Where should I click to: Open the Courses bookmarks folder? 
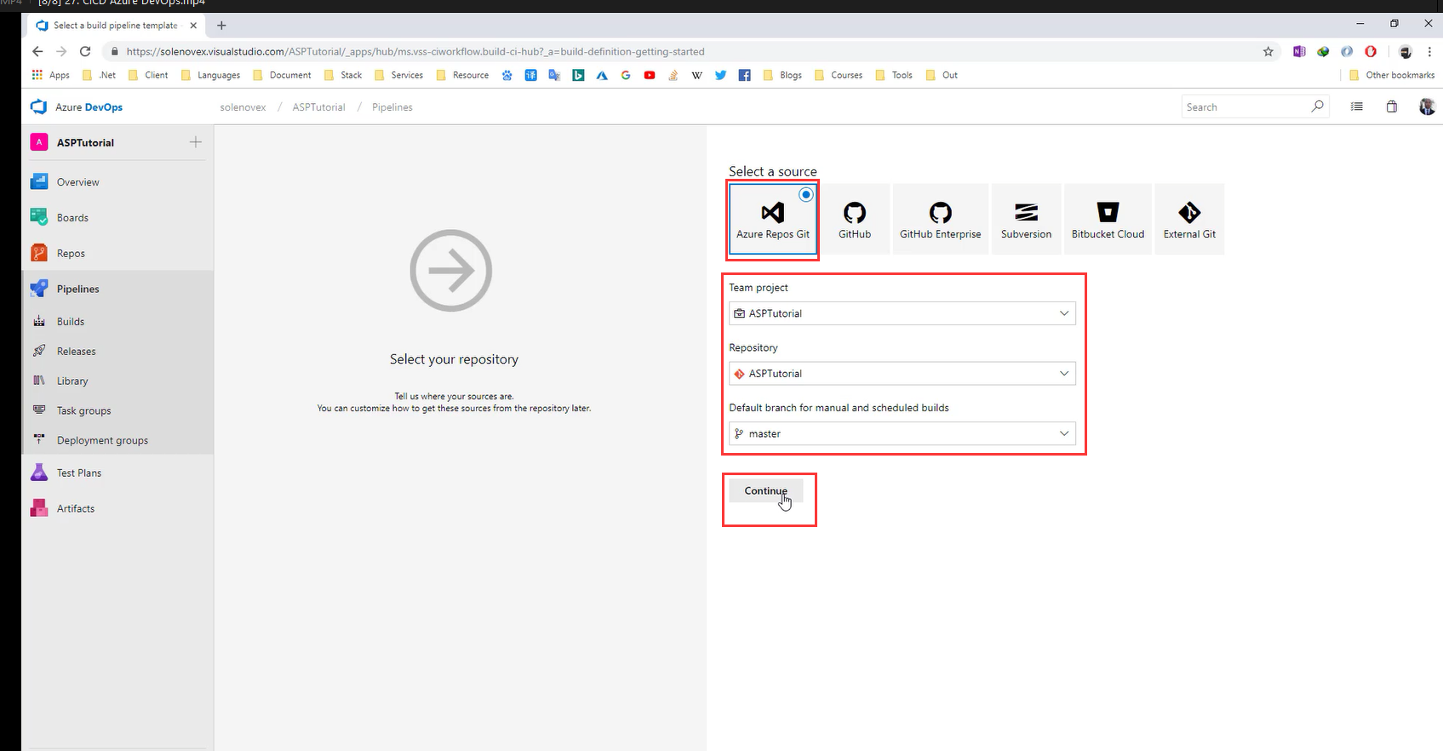(x=838, y=75)
